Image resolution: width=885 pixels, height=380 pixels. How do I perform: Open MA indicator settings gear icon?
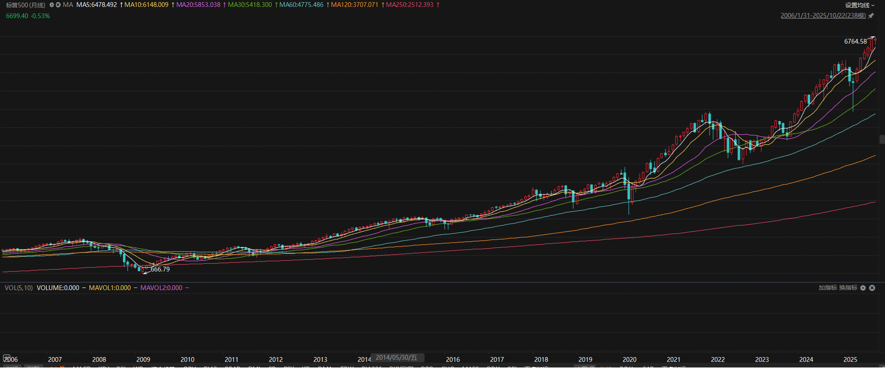point(52,5)
